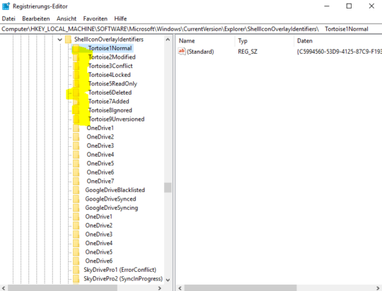382x291 pixels.
Task: Click the ab string value icon
Action: [182, 52]
